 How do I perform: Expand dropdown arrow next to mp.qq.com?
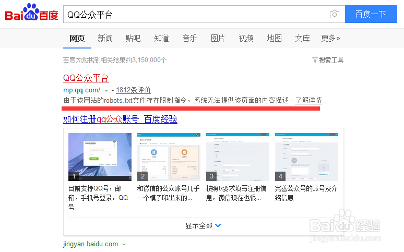tap(106, 90)
